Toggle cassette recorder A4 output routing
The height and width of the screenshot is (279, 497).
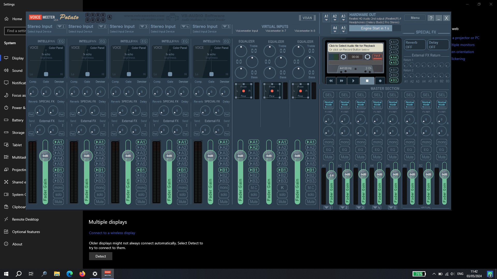[x=394, y=58]
